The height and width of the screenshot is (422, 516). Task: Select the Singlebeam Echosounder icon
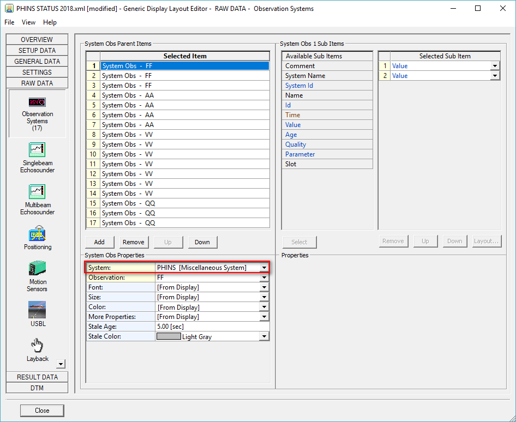tap(37, 150)
